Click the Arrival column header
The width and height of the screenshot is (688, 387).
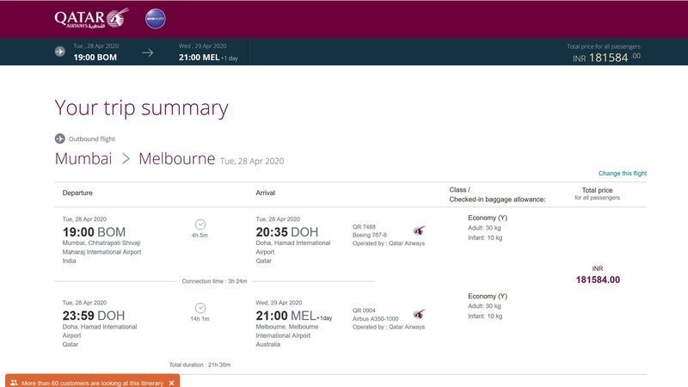click(266, 193)
